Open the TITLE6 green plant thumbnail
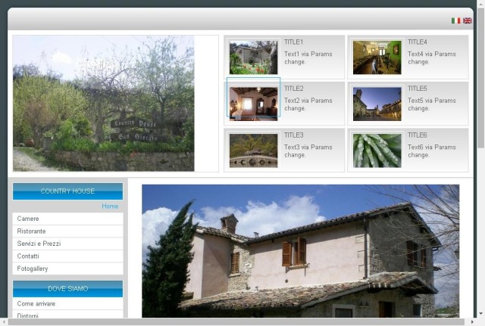 coord(377,151)
